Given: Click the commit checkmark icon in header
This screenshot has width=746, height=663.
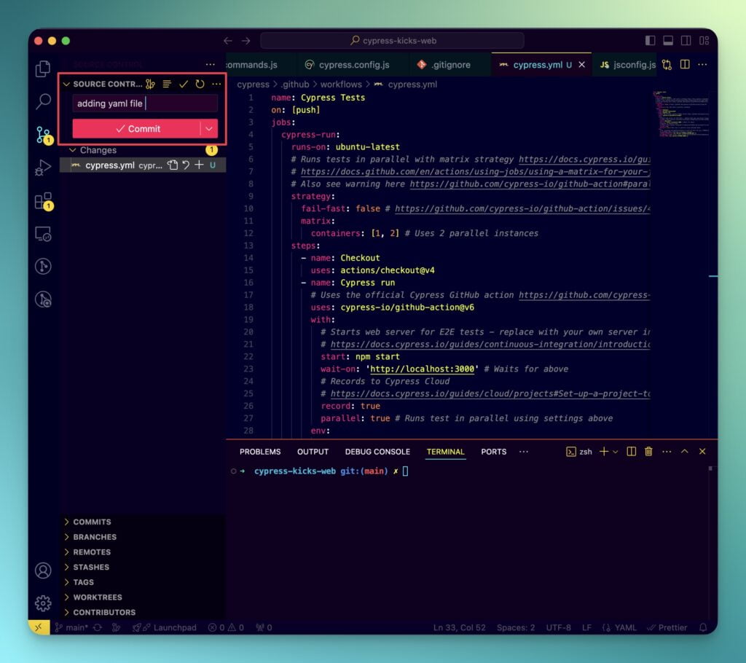Looking at the screenshot, I should [x=183, y=85].
